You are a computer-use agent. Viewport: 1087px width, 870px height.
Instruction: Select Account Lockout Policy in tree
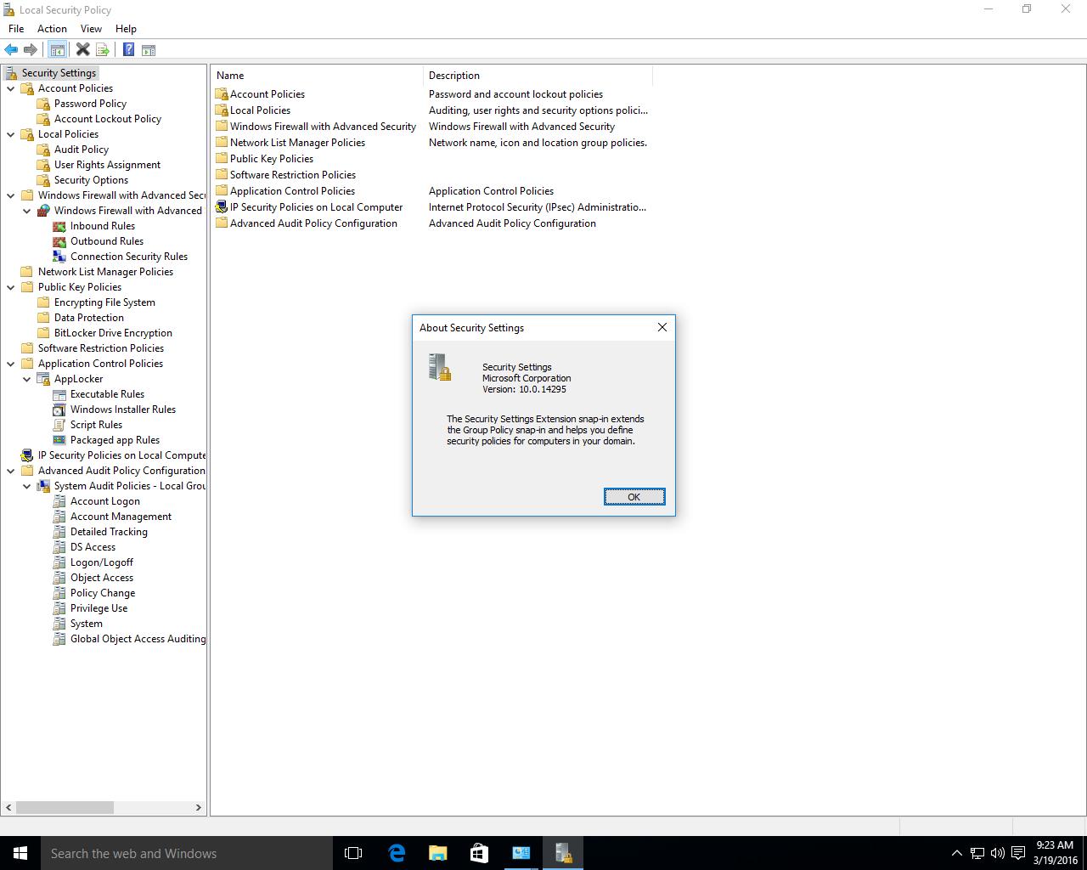(x=108, y=119)
